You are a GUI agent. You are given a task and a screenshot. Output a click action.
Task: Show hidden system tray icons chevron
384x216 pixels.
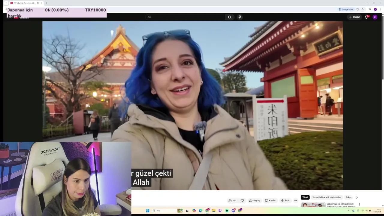pyautogui.click(x=348, y=211)
